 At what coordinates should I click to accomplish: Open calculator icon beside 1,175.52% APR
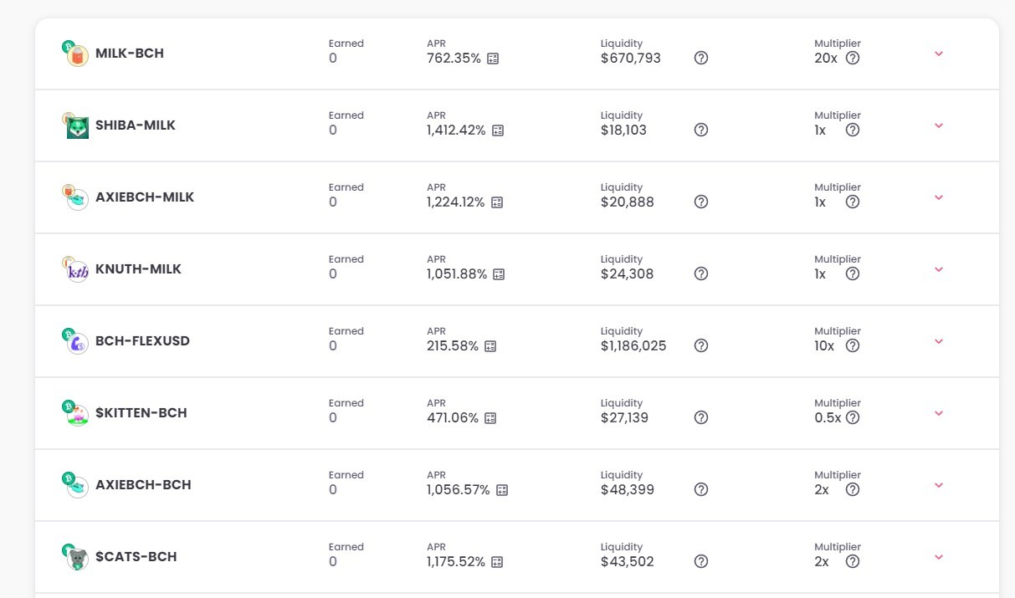point(497,562)
